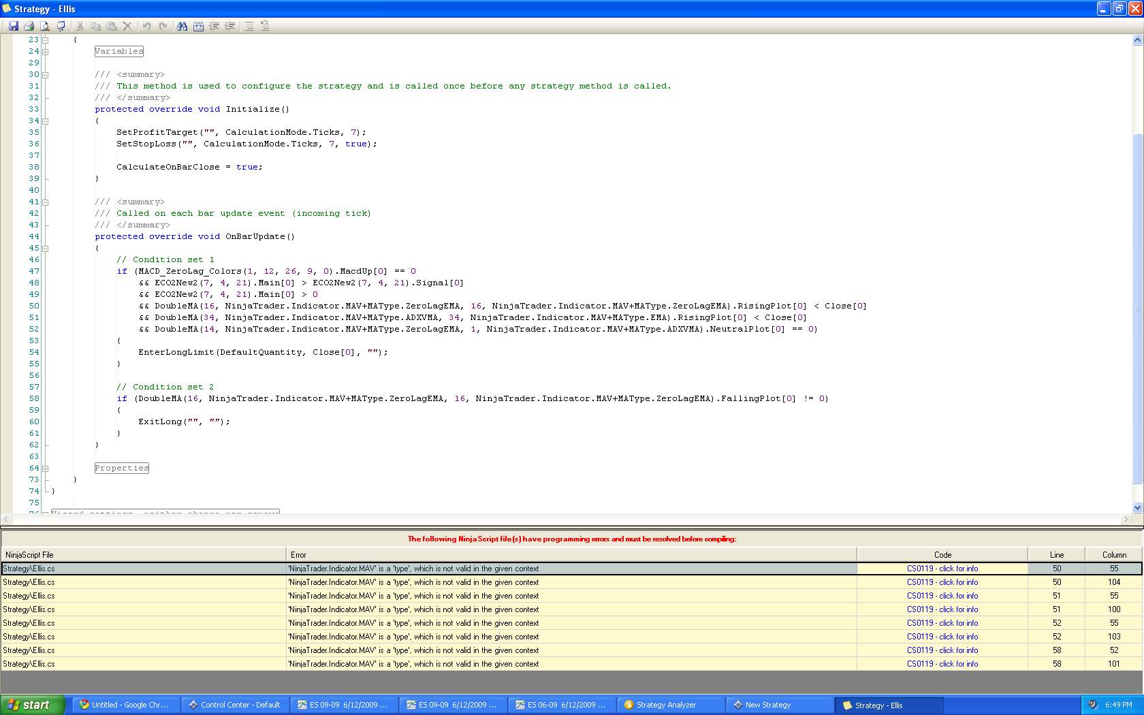1144x715 pixels.
Task: Click the vertical scrollbar up arrow
Action: pos(1137,40)
